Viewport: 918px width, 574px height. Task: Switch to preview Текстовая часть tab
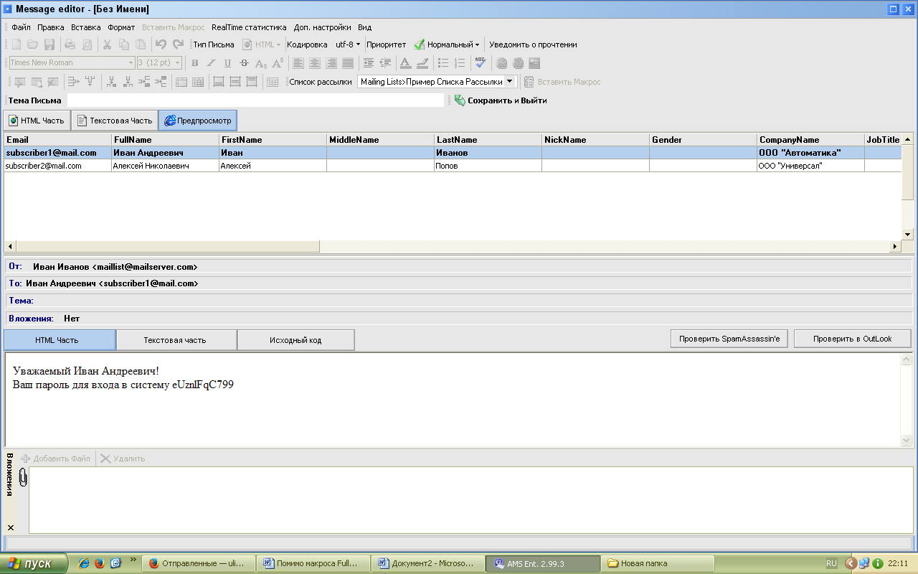coord(176,340)
